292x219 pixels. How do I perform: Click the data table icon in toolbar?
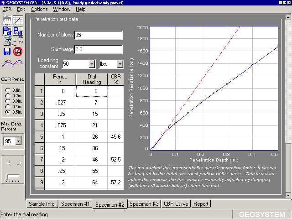coord(7,20)
